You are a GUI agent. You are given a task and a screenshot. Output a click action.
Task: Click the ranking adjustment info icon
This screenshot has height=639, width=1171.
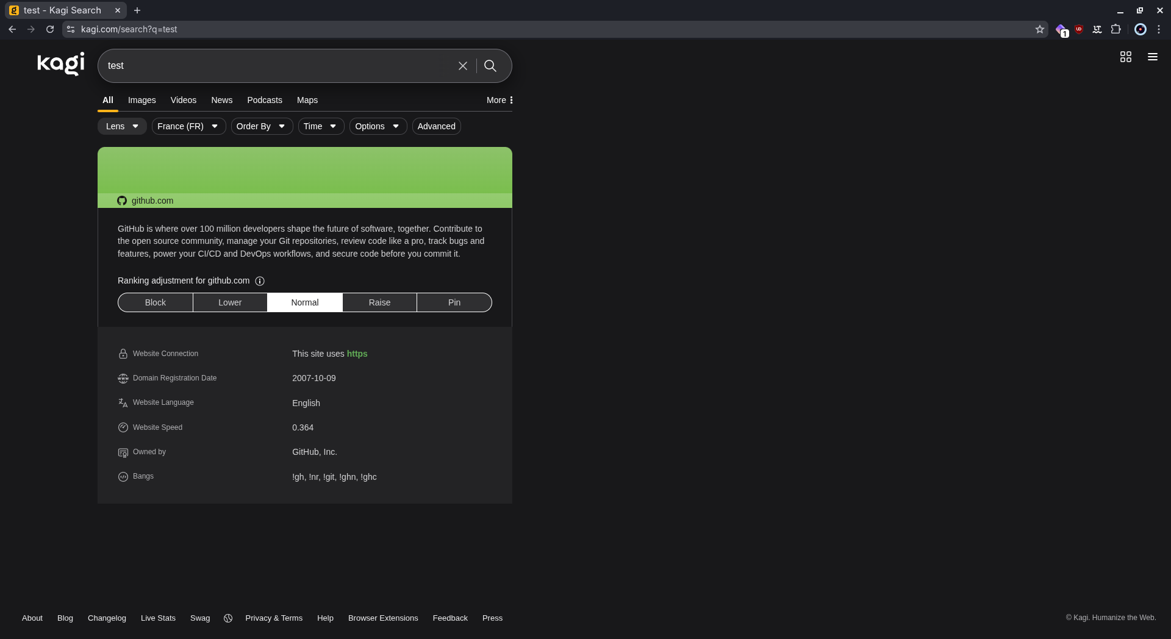click(x=260, y=281)
